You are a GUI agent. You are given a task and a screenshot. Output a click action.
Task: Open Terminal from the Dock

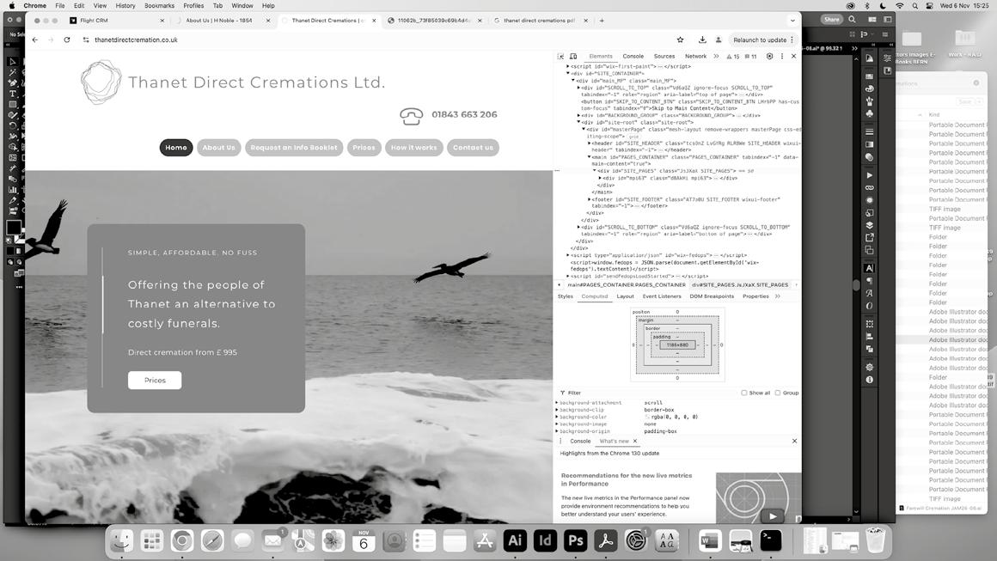click(771, 540)
